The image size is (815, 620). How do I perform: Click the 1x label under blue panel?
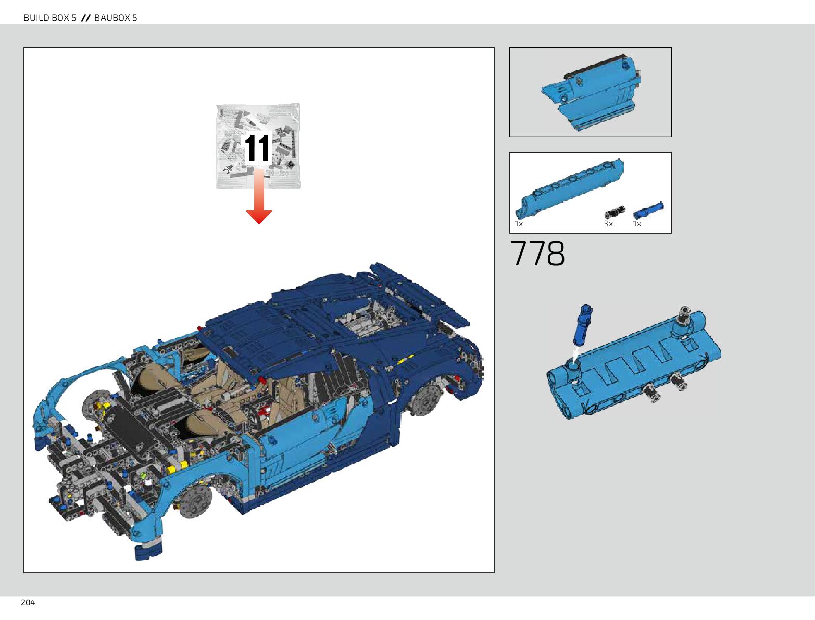(519, 224)
